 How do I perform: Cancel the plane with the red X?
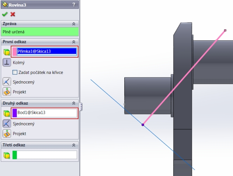coord(13,14)
